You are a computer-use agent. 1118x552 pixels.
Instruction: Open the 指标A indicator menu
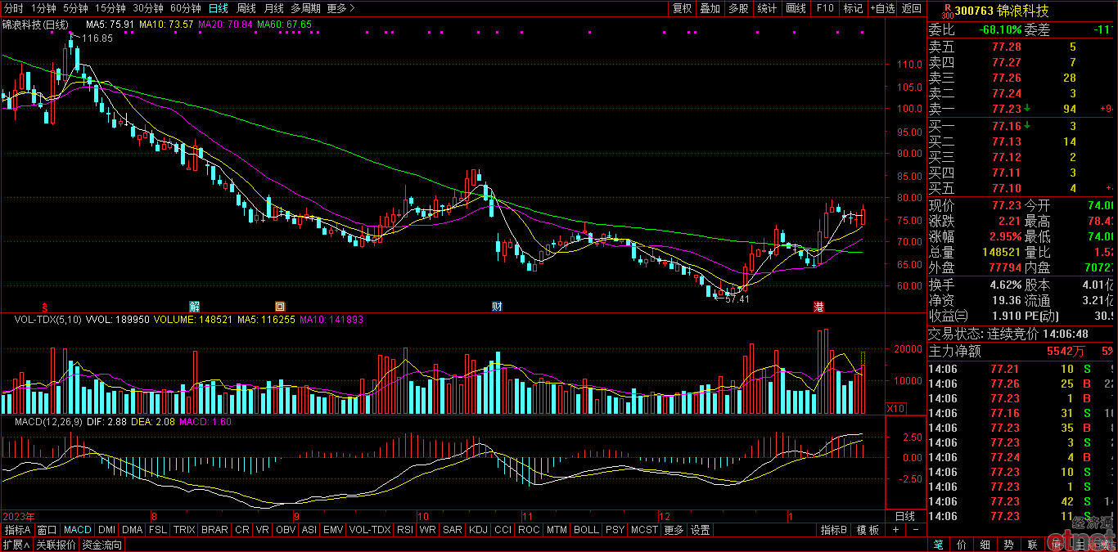point(17,530)
